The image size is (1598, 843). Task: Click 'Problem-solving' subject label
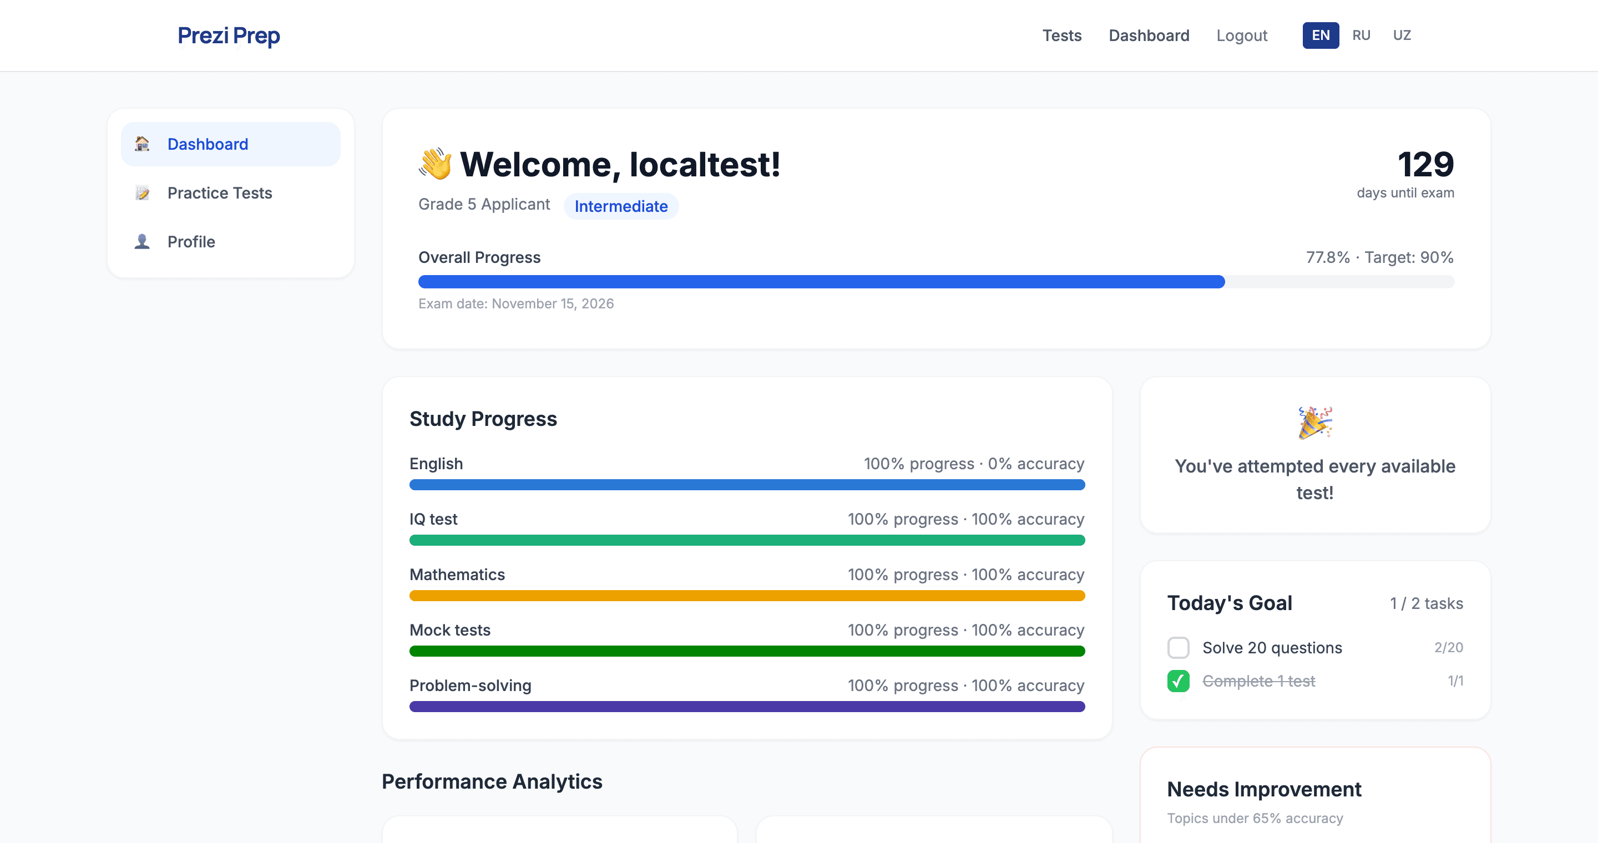[x=470, y=685]
